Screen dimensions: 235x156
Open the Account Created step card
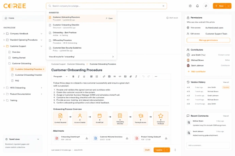pyautogui.click(x=80, y=118)
